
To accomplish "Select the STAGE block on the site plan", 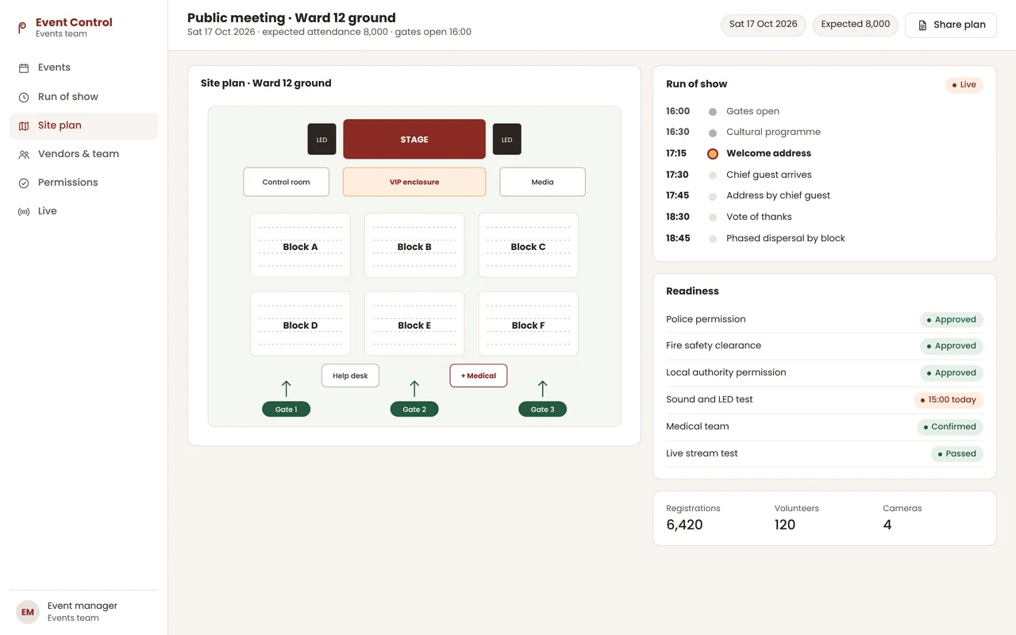I will pyautogui.click(x=414, y=140).
